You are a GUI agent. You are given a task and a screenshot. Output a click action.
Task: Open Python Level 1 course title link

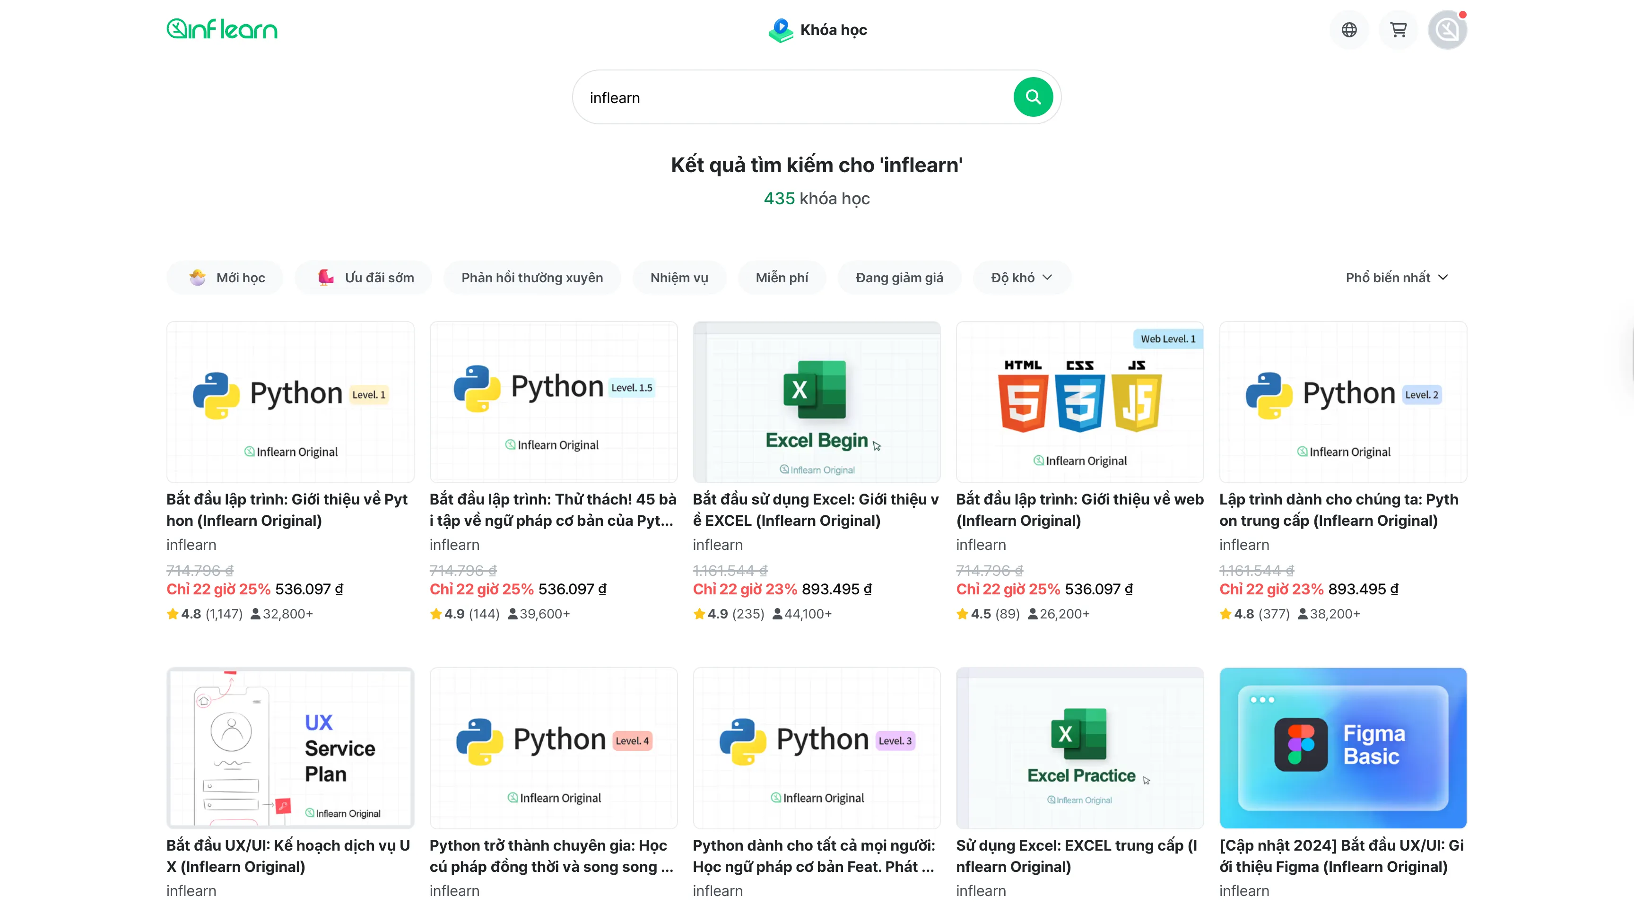[287, 509]
